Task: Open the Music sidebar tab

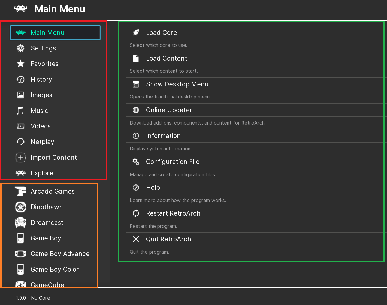Action: click(x=55, y=110)
